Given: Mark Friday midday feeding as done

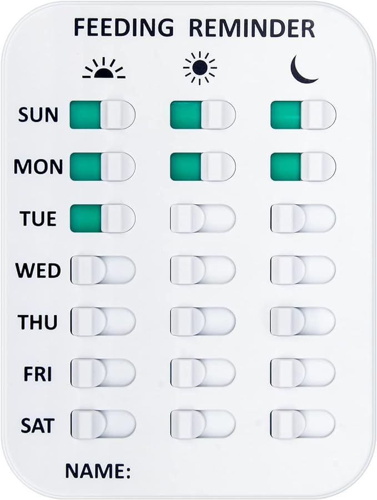Looking at the screenshot, I should click(x=203, y=373).
